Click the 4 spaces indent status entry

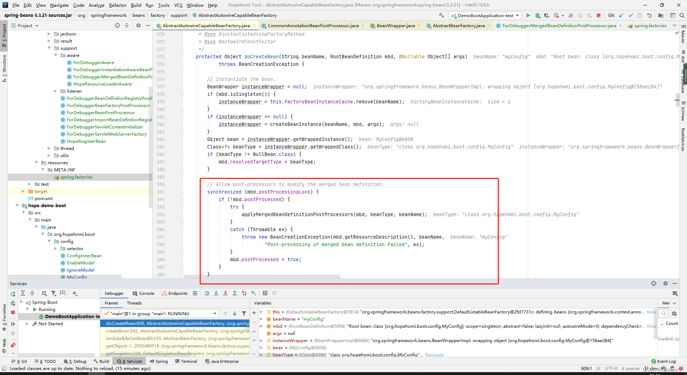[x=630, y=369]
